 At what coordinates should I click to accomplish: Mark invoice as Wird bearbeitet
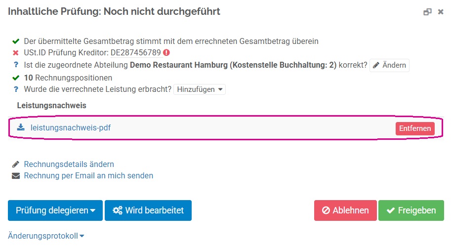(148, 210)
